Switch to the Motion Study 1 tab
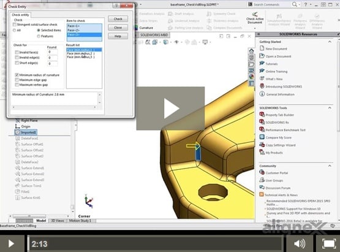This screenshot has width=340, height=252. tap(80, 221)
